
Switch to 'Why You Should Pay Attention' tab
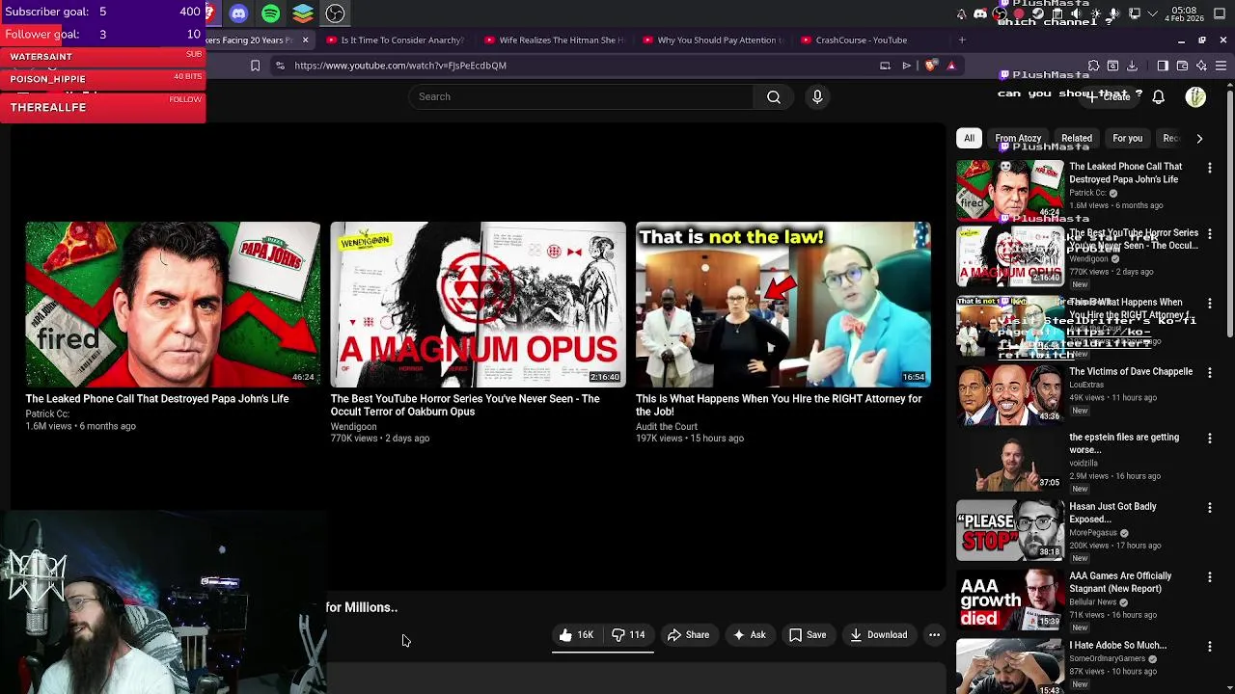tap(712, 40)
